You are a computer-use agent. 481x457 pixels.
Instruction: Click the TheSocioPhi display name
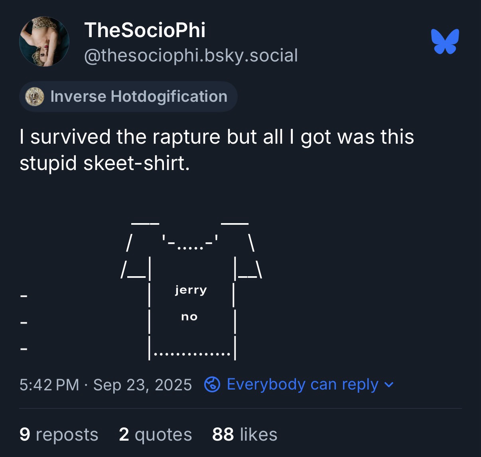point(145,30)
